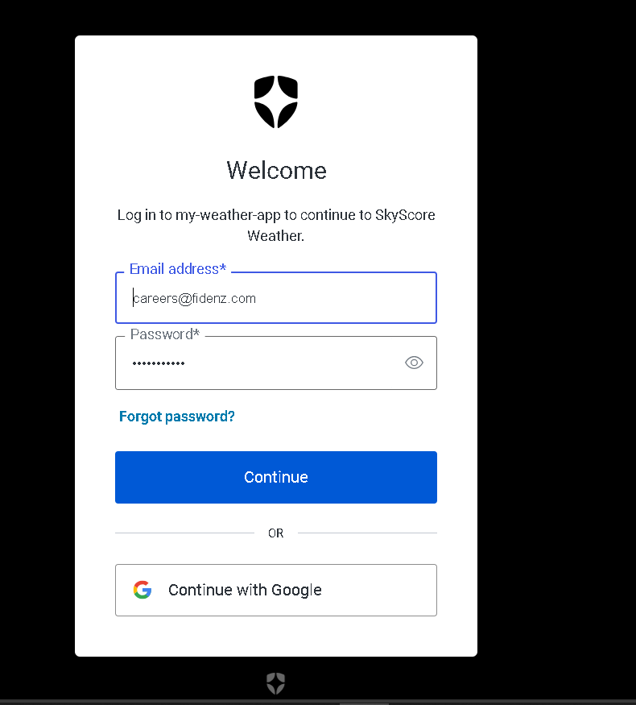Click the Password* field label
Image resolution: width=636 pixels, height=705 pixels.
(x=165, y=334)
